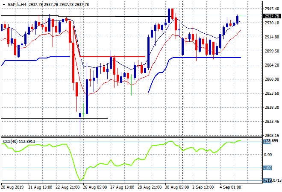The height and width of the screenshot is (192, 282).
Task: Click the 26 Aug 05:00 time label
Action: tap(95, 187)
